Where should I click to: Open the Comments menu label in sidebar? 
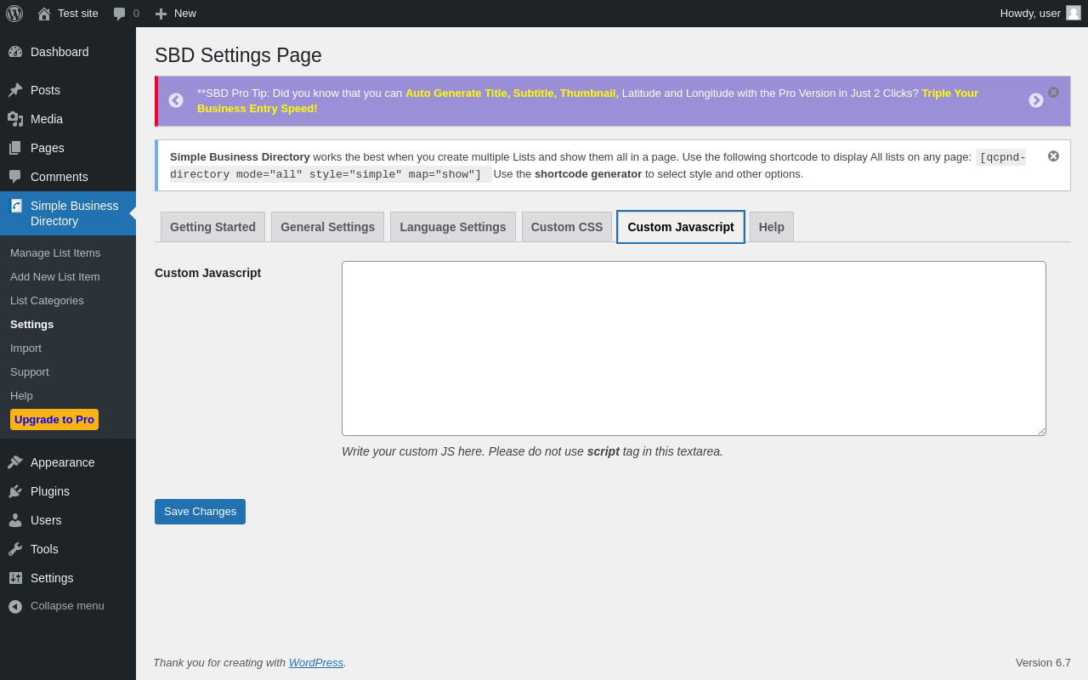click(59, 177)
